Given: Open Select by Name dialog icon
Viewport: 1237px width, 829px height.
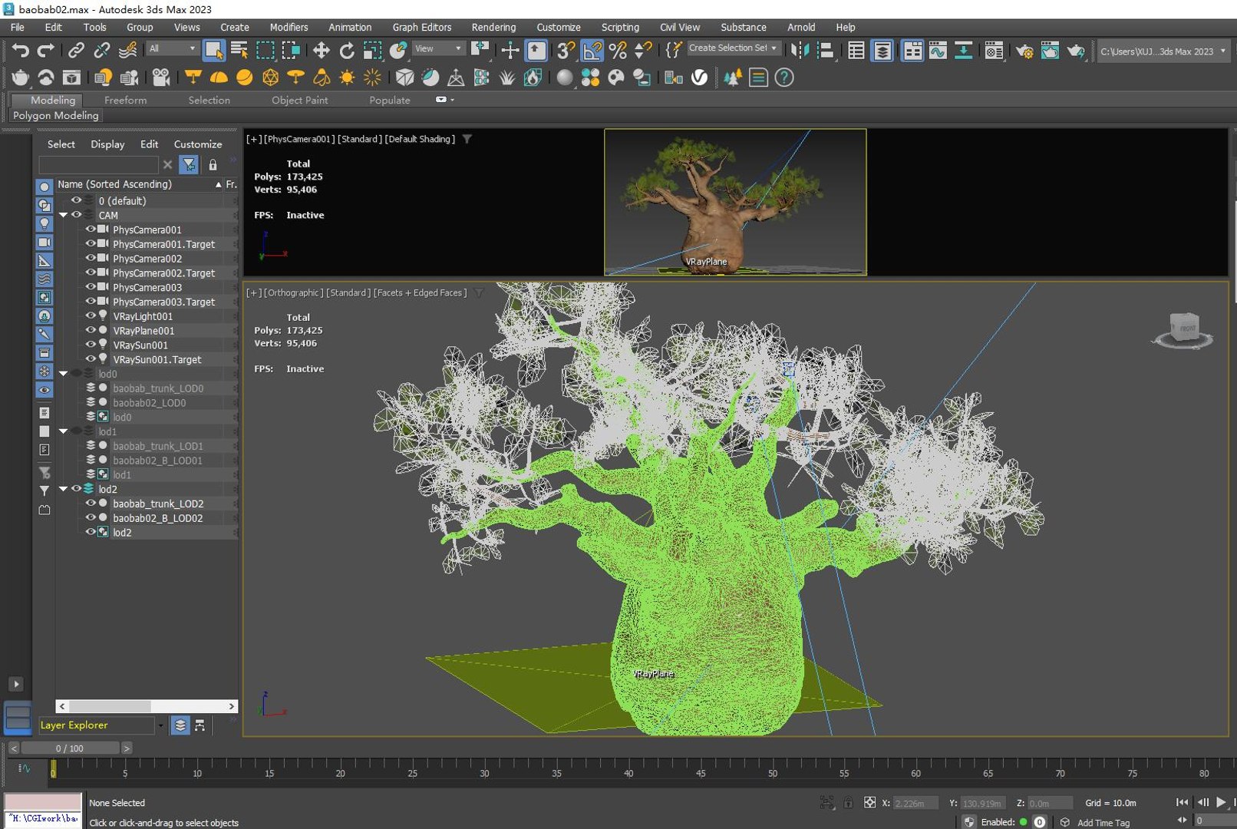Looking at the screenshot, I should click(239, 51).
